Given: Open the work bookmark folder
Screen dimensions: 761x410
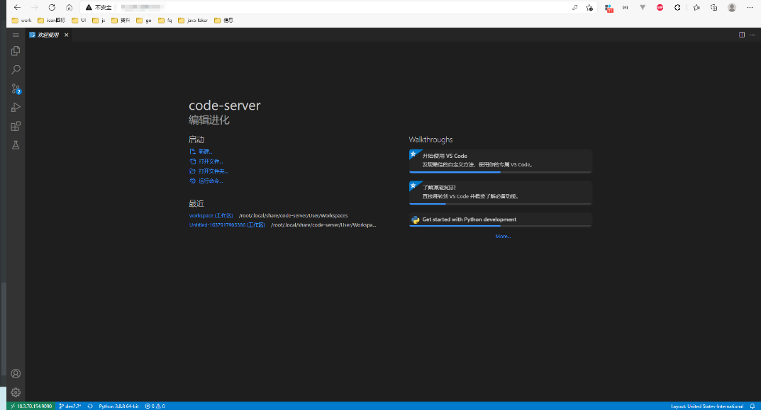Looking at the screenshot, I should point(21,21).
